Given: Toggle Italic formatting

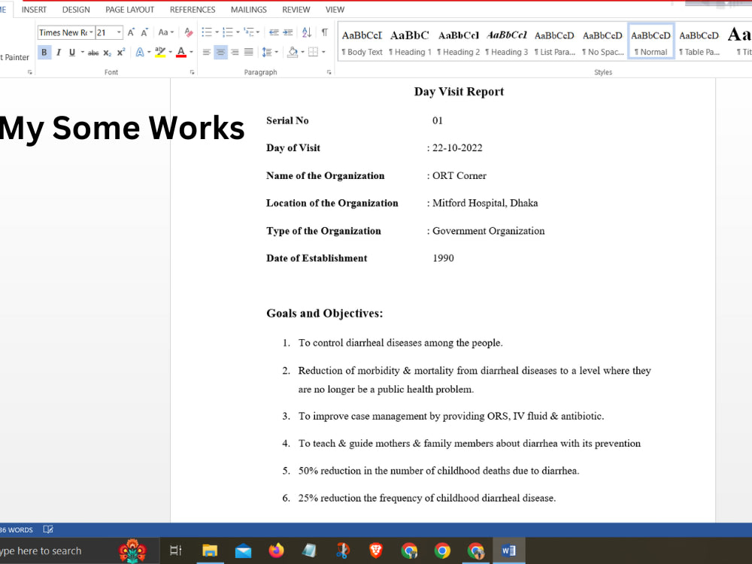Looking at the screenshot, I should pyautogui.click(x=59, y=52).
